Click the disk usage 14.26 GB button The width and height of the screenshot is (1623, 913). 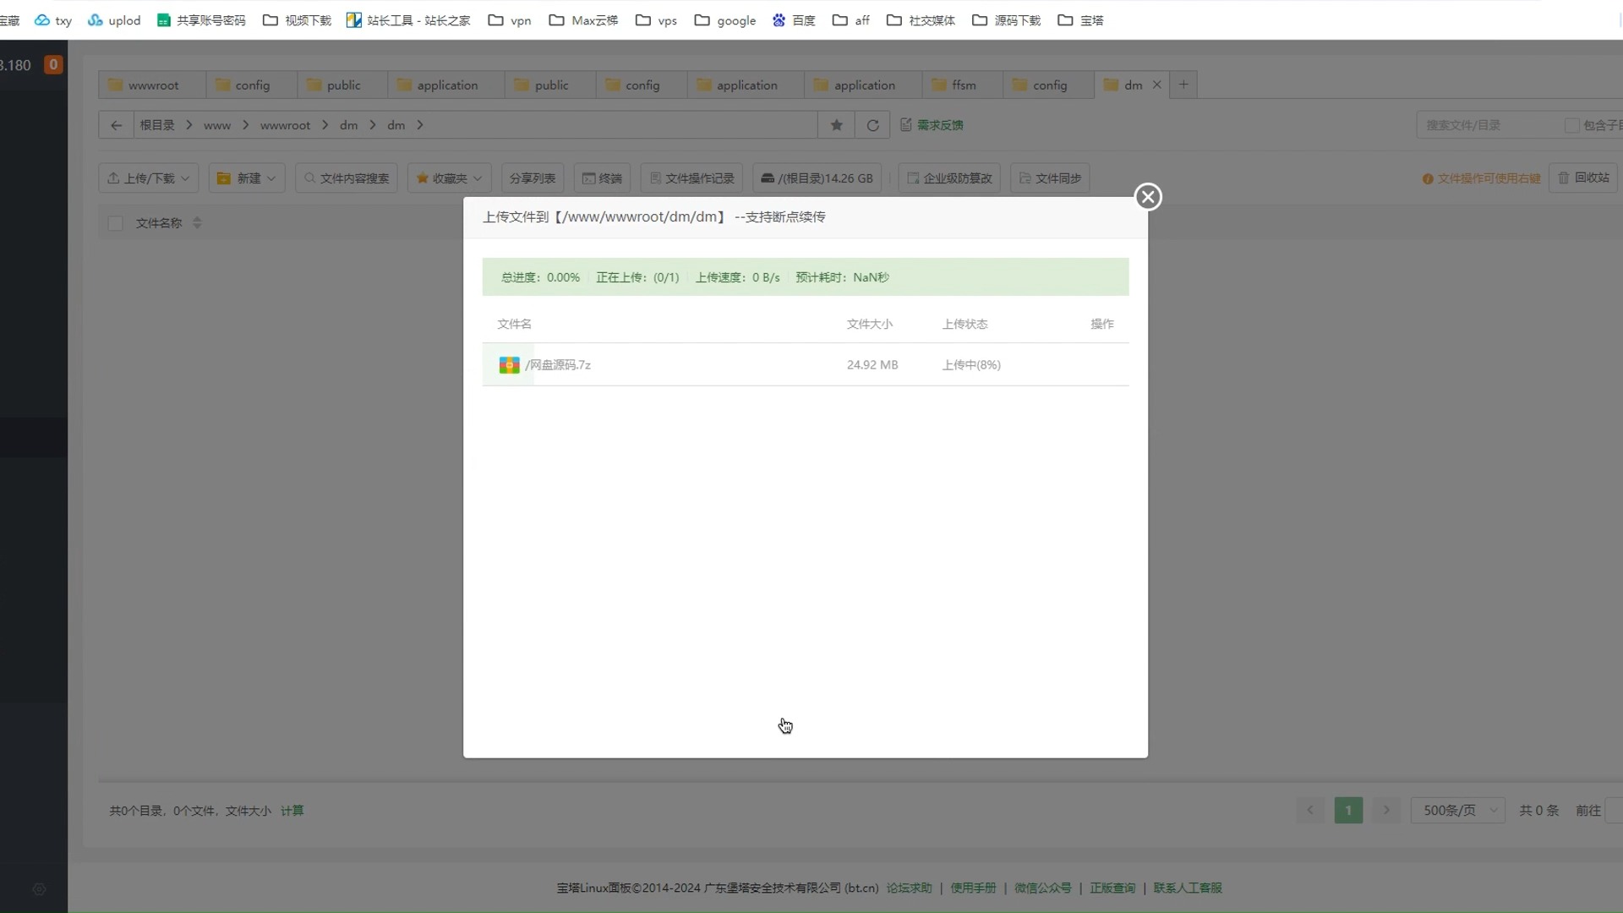pyautogui.click(x=817, y=178)
